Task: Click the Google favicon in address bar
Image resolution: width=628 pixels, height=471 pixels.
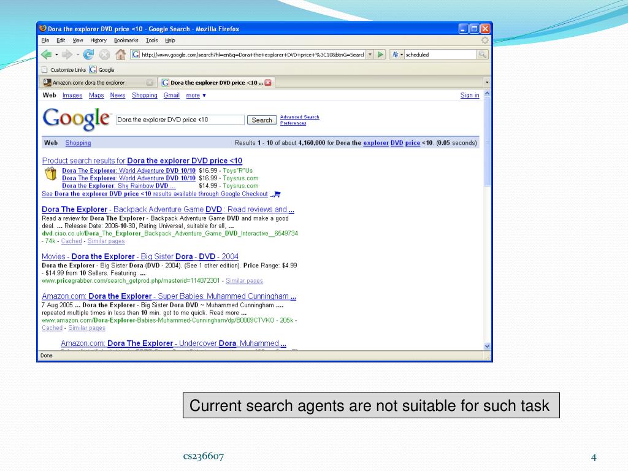Action: pos(136,55)
